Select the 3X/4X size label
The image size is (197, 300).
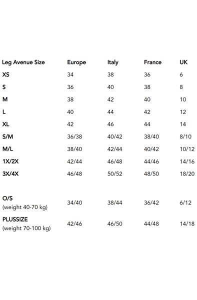point(10,173)
